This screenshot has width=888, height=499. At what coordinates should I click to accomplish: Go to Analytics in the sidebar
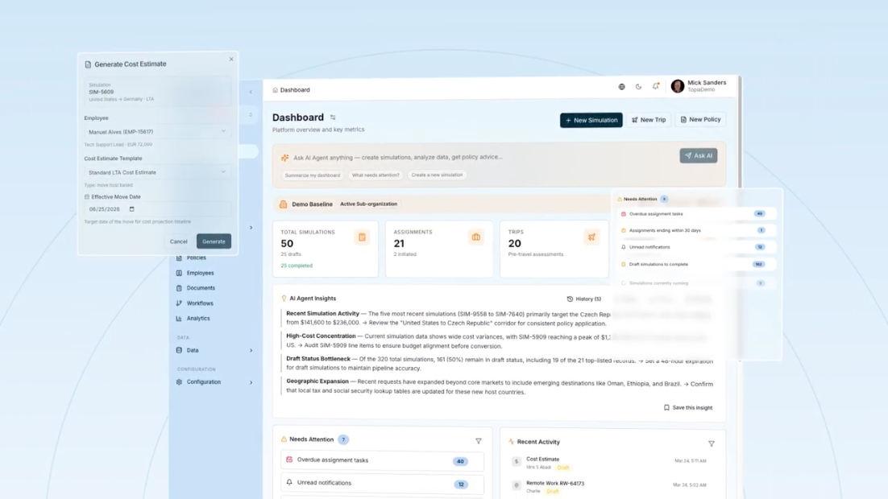pyautogui.click(x=198, y=319)
